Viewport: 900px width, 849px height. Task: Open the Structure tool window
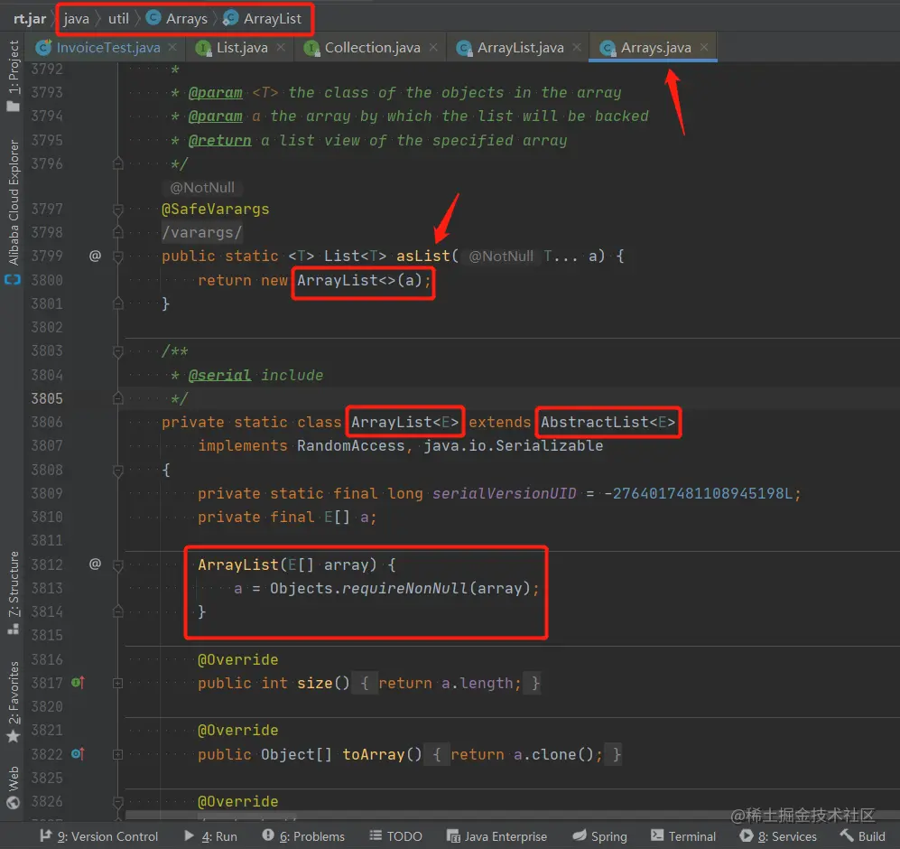(13, 583)
